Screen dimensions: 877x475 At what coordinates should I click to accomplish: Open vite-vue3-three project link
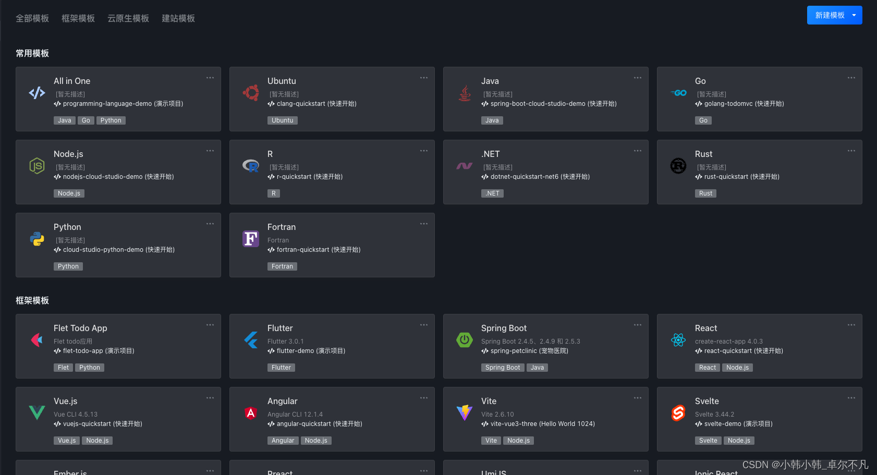538,424
